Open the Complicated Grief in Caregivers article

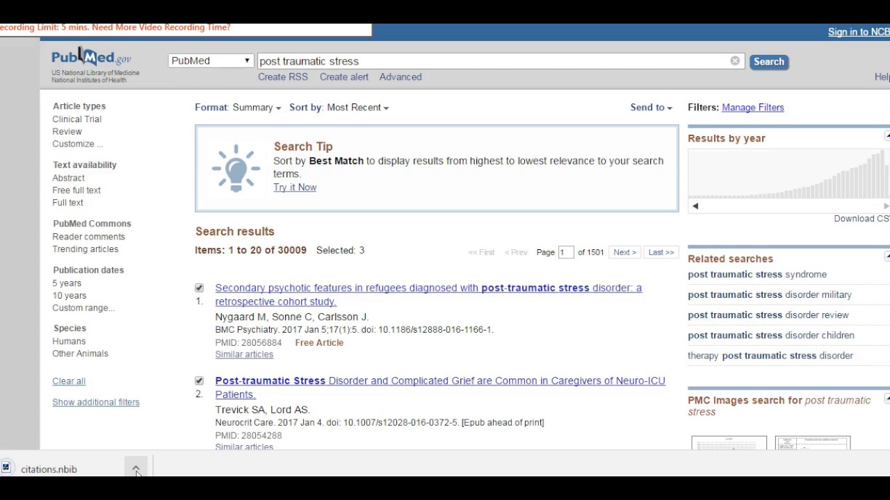pos(440,387)
